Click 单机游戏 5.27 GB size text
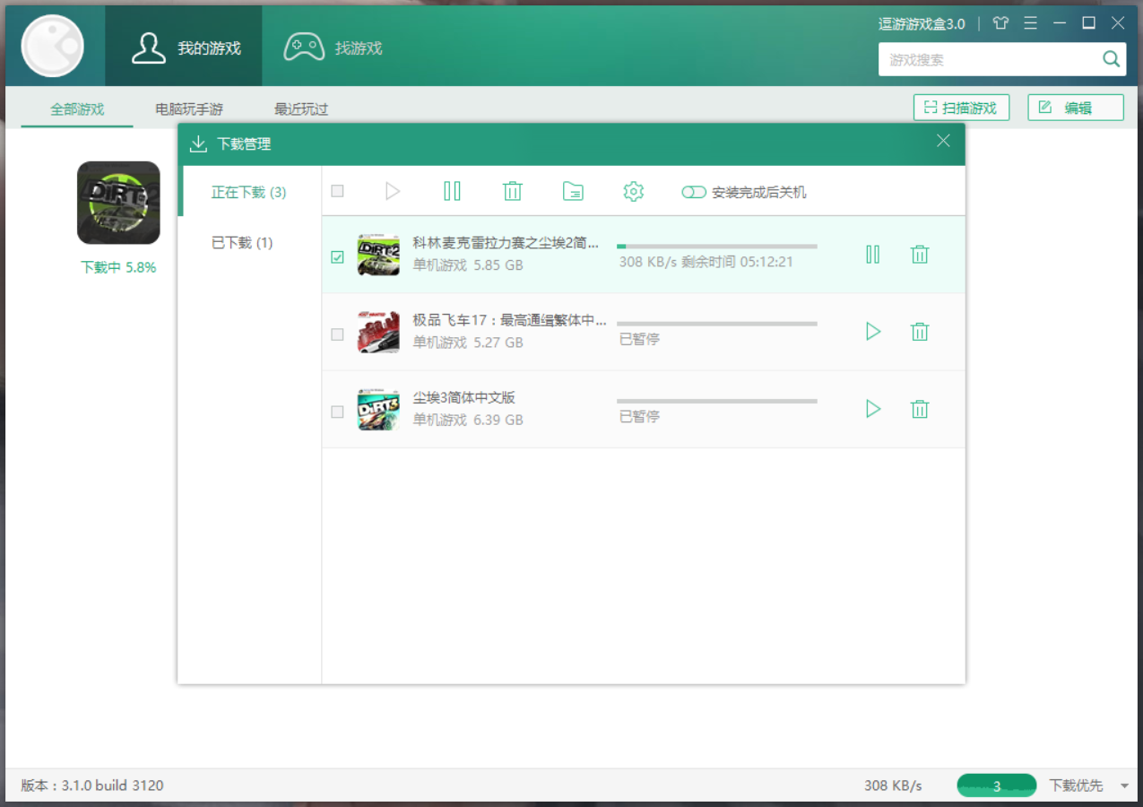The width and height of the screenshot is (1143, 807). [468, 343]
